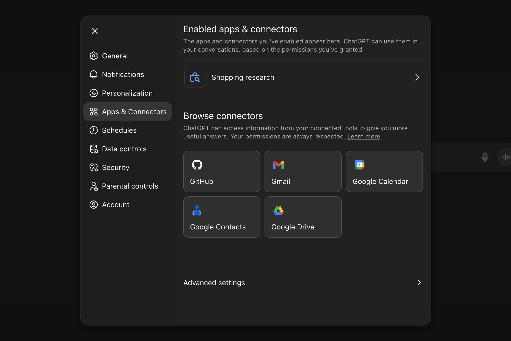Click the Google Calendar icon

point(360,165)
